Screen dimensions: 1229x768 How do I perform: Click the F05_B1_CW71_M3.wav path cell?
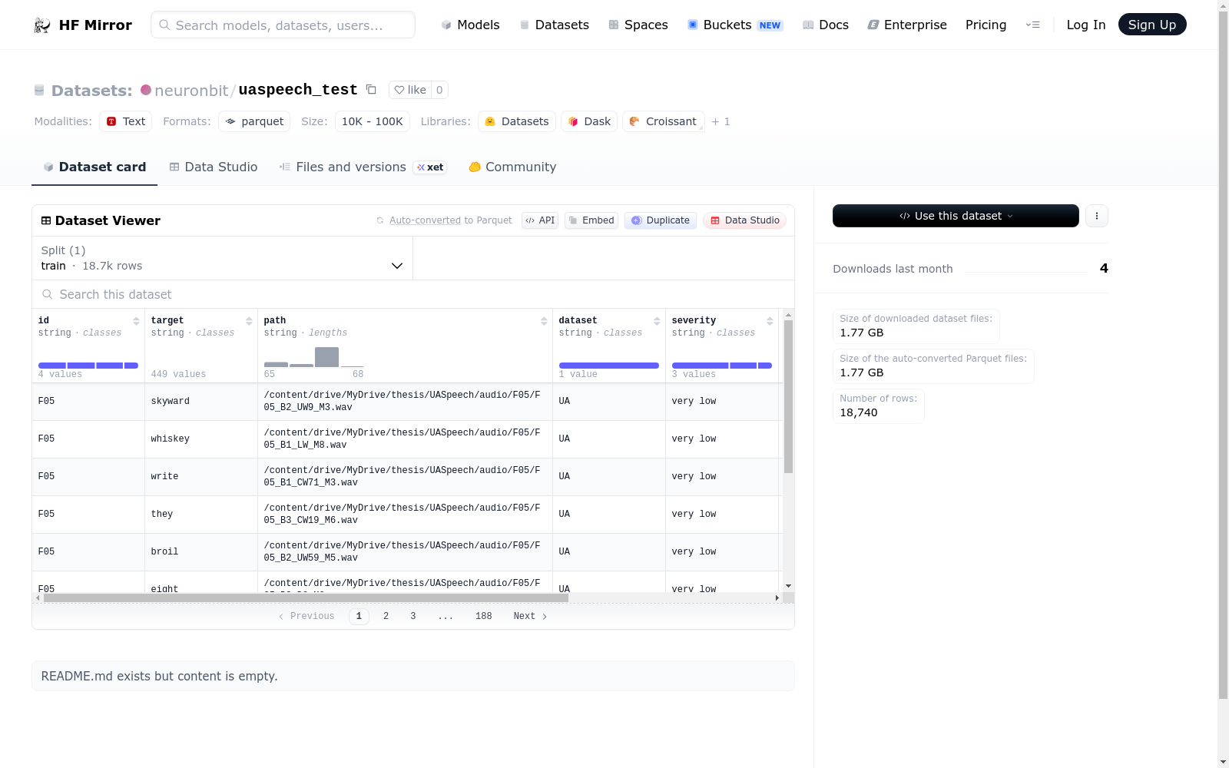tap(405, 477)
